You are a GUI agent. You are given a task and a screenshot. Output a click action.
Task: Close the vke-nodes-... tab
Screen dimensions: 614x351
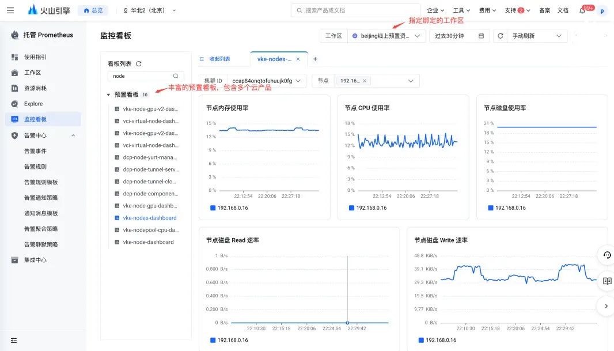298,59
